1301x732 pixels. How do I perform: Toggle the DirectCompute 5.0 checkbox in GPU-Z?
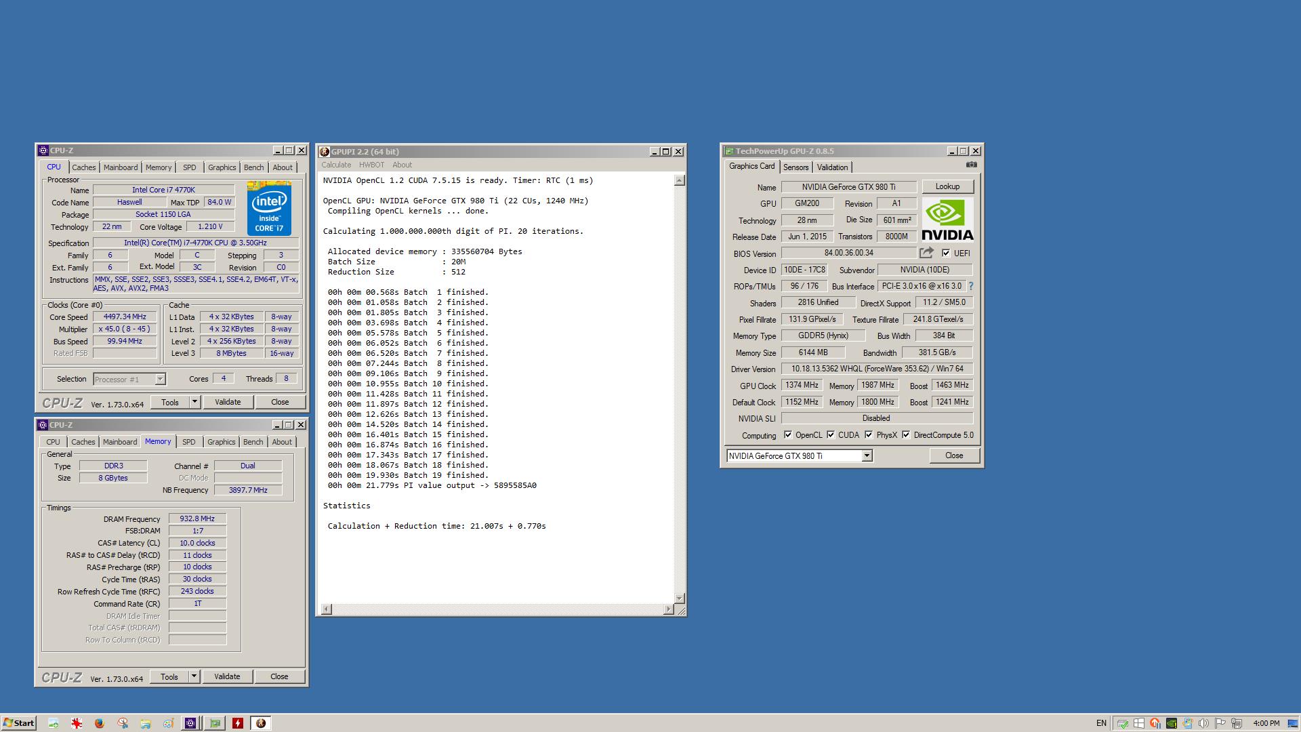click(x=906, y=435)
